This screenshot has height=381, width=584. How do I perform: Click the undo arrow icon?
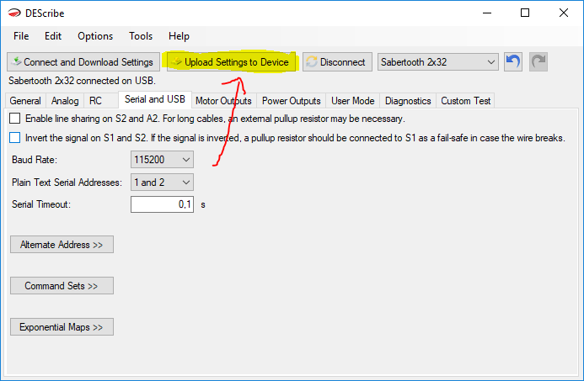(513, 61)
